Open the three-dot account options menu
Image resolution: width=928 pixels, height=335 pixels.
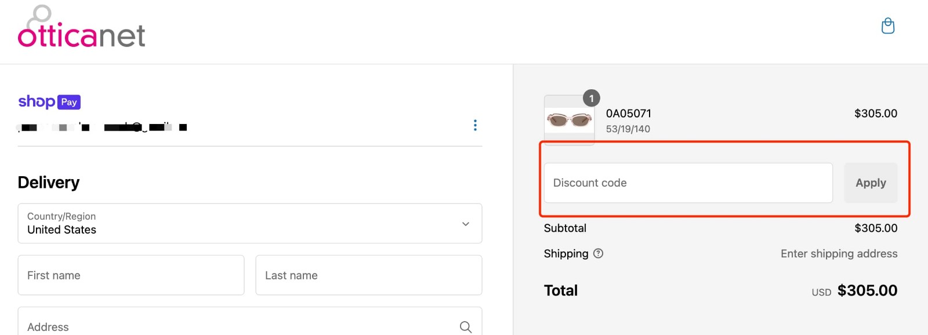pos(475,125)
